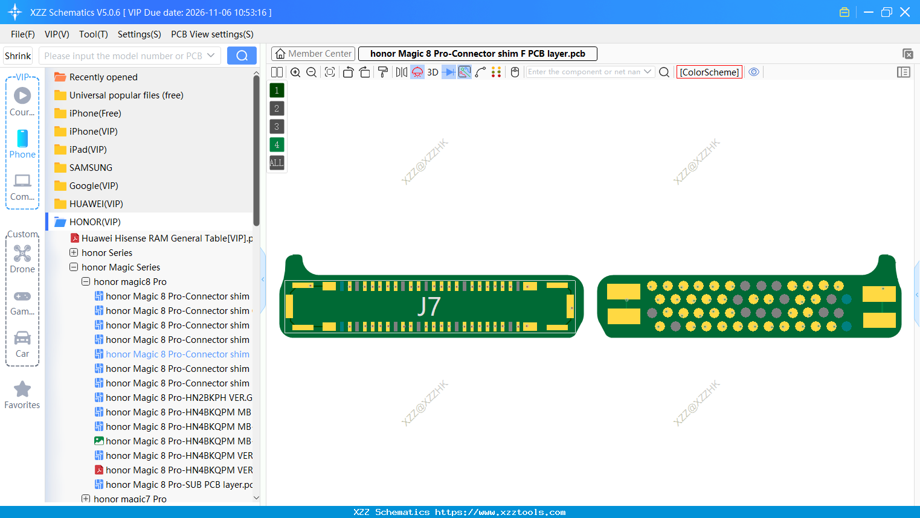The height and width of the screenshot is (518, 920).
Task: Click the Shrink button
Action: [x=18, y=56]
